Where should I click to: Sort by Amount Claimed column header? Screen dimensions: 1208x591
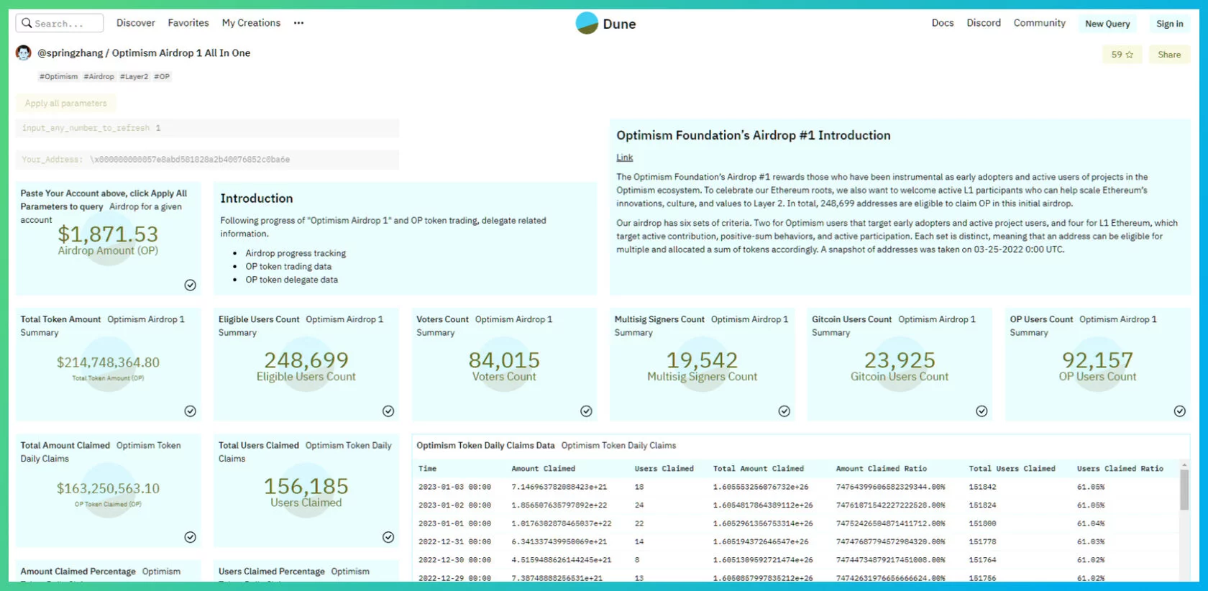[543, 469]
